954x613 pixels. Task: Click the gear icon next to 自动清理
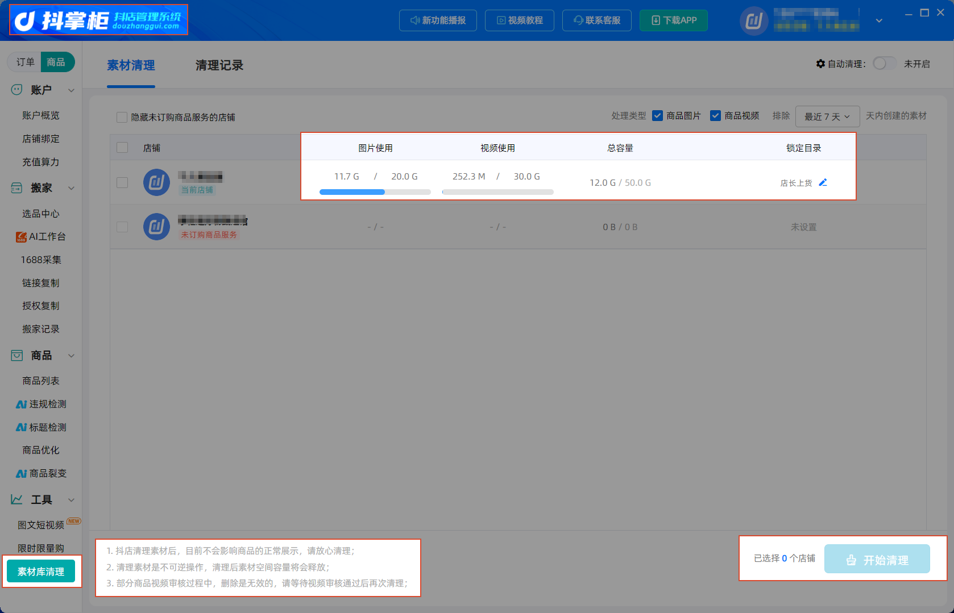pos(820,64)
